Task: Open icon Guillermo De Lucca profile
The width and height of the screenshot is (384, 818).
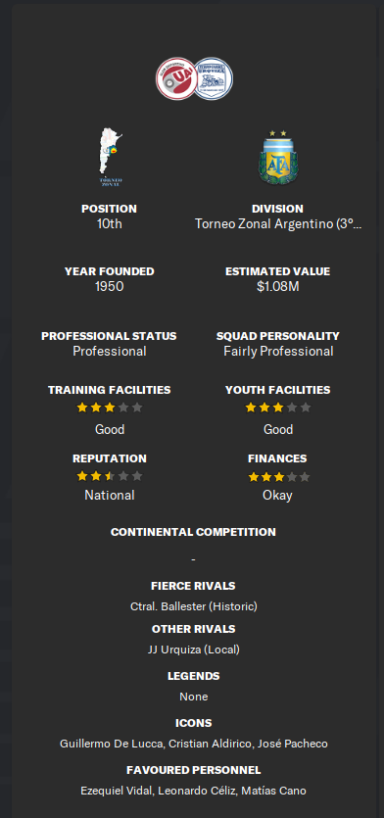Action: [111, 744]
